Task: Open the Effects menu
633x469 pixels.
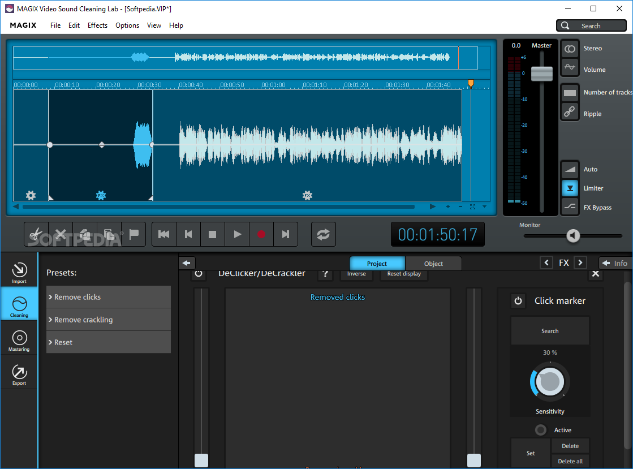Action: pyautogui.click(x=97, y=25)
